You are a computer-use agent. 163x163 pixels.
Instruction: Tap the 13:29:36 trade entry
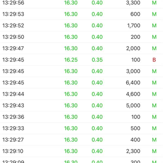(x=81, y=117)
